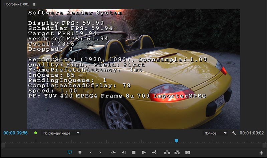Click the Lift button
This screenshot has width=267, height=158.
tap(167, 152)
